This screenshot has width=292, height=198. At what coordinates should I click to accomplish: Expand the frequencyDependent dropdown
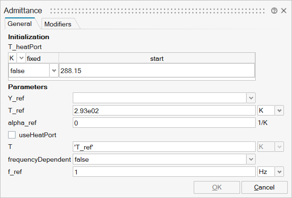(x=250, y=159)
